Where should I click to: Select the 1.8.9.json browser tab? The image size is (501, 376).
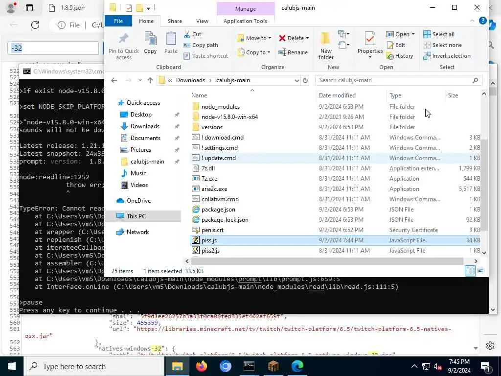[72, 8]
